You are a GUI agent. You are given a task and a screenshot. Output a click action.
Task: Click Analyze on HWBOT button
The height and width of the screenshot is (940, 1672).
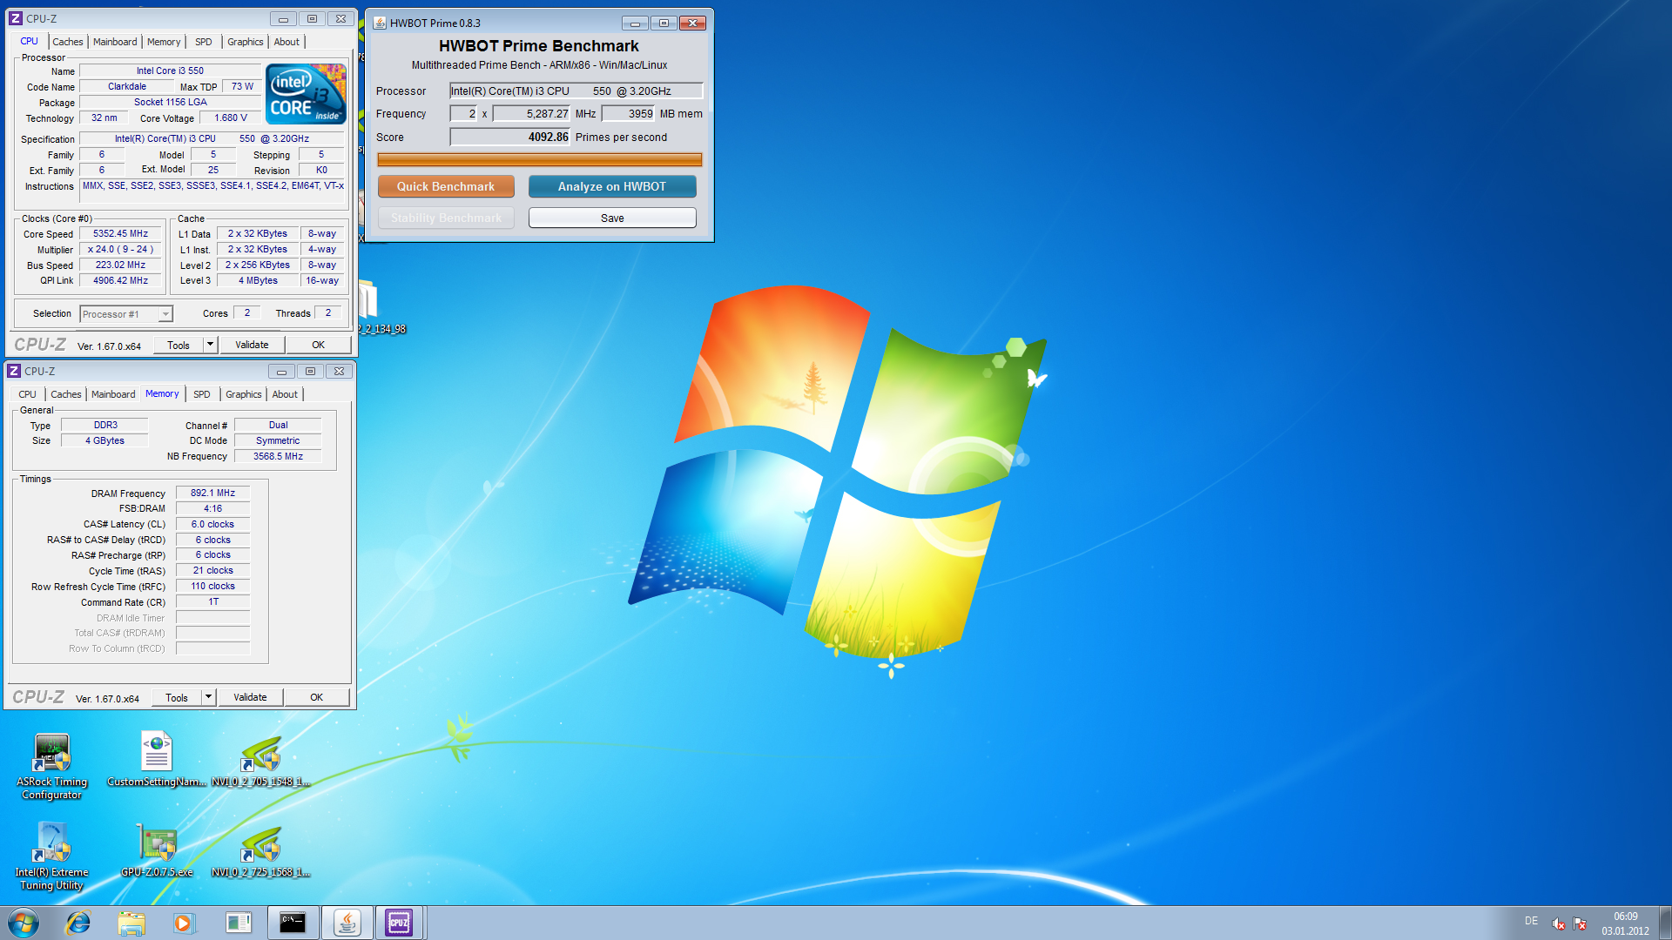click(x=612, y=186)
